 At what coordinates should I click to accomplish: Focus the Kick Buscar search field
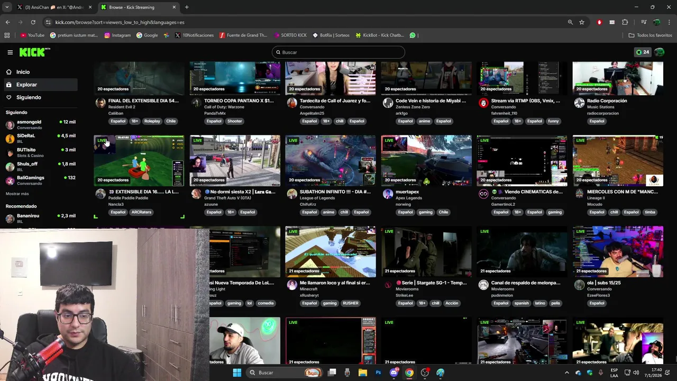pyautogui.click(x=338, y=52)
